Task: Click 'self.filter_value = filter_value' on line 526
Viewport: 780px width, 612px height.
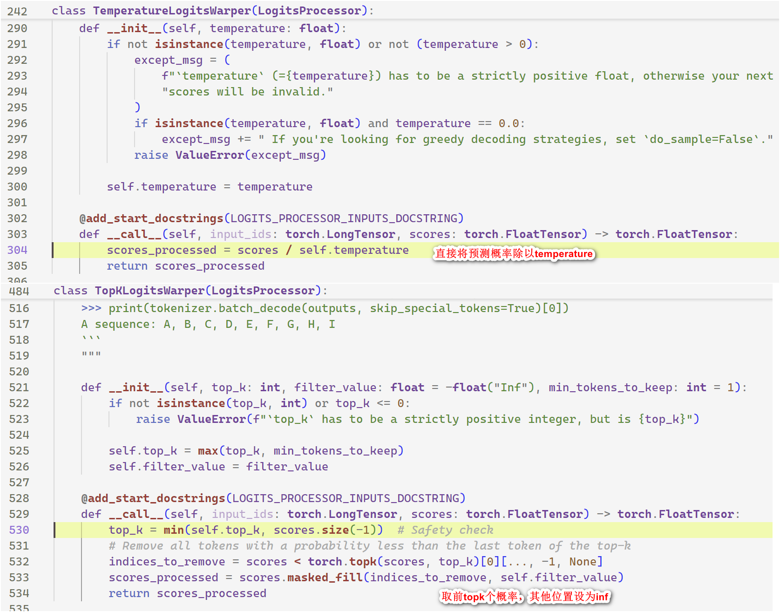Action: click(218, 467)
